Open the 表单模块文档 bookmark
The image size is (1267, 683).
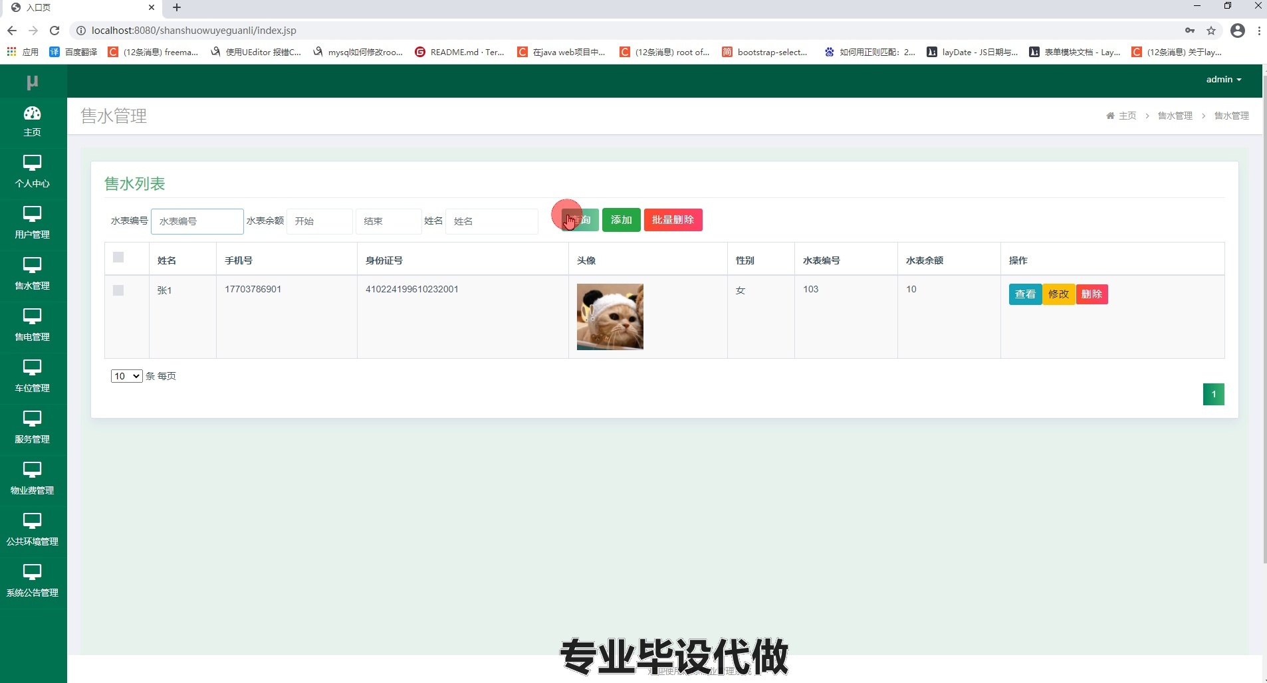(1074, 52)
